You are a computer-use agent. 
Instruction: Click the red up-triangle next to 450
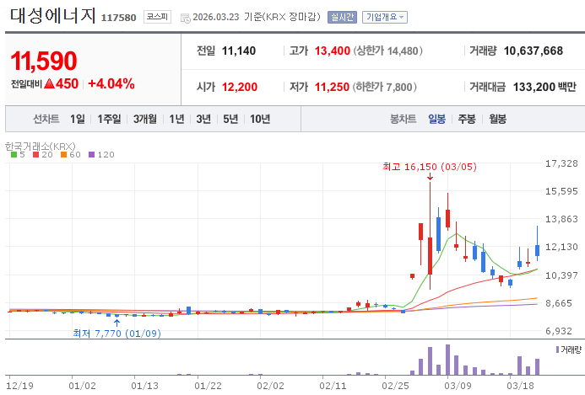point(49,83)
